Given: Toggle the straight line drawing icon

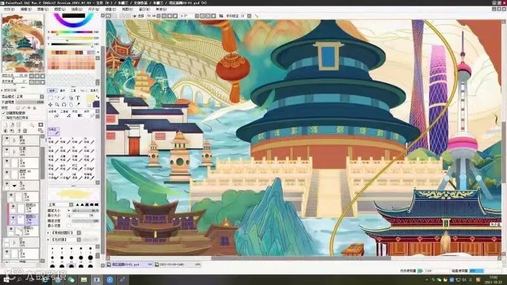Looking at the screenshot, I should coord(257,15).
